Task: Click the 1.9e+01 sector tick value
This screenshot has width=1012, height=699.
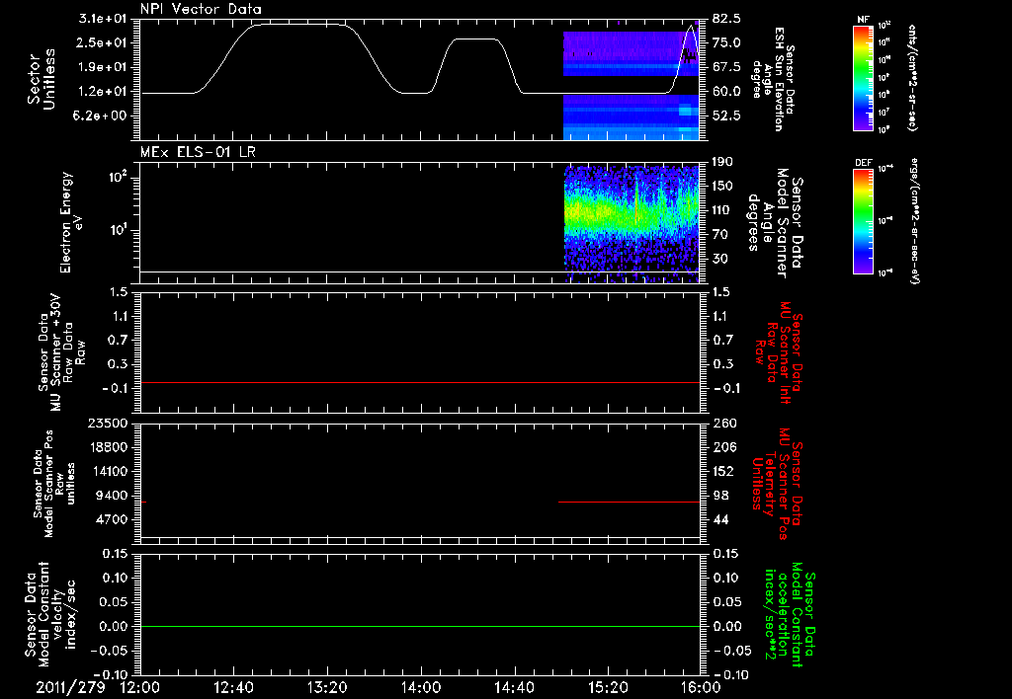Action: [103, 67]
